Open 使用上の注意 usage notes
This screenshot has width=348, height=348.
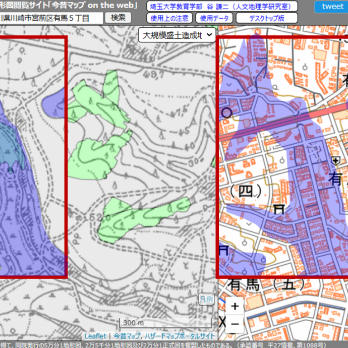[169, 18]
